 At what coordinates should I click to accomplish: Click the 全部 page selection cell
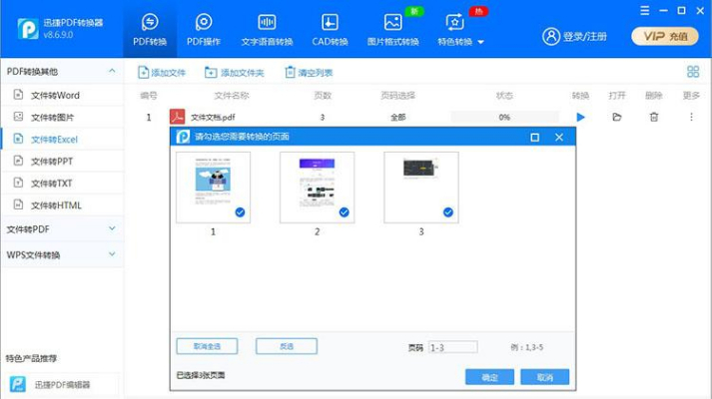pyautogui.click(x=398, y=118)
